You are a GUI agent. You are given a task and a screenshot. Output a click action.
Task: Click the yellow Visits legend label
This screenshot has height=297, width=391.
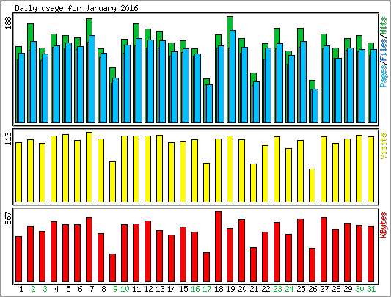tap(384, 146)
